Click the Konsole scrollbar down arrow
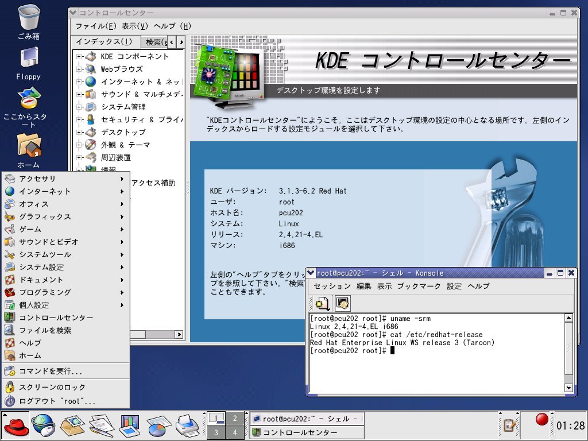The height and width of the screenshot is (441, 588). tap(568, 388)
